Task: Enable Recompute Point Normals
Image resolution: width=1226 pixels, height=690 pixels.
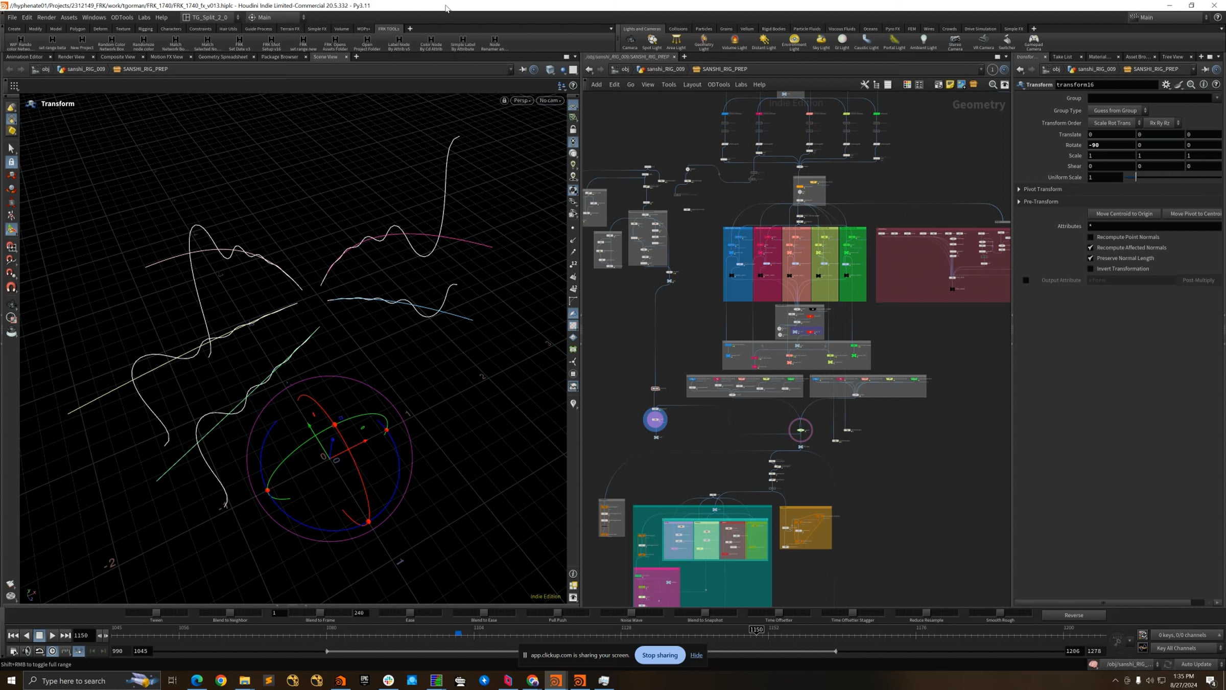Action: [1091, 237]
